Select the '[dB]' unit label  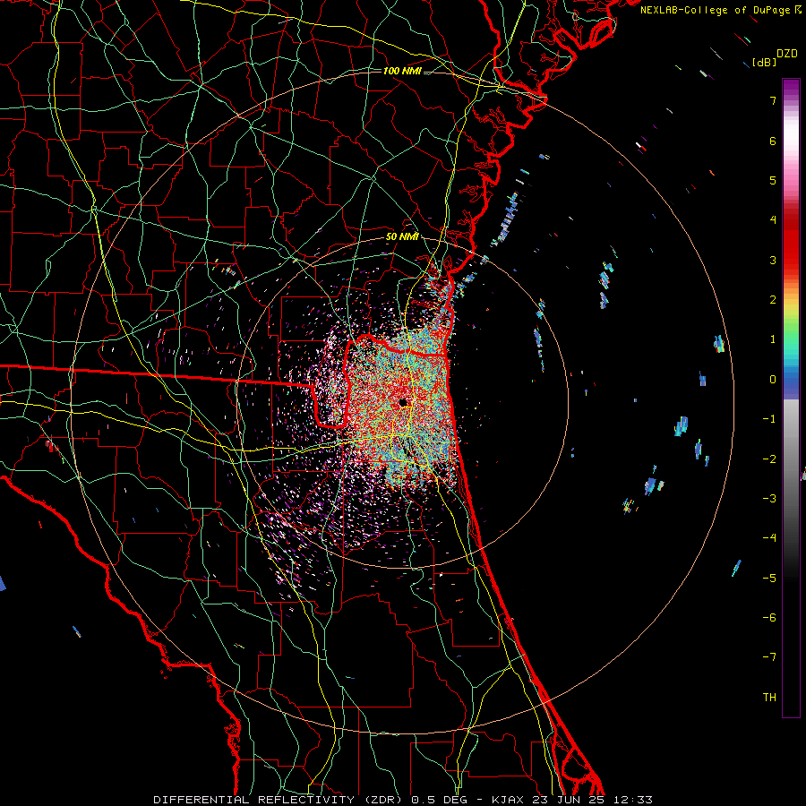[x=765, y=62]
